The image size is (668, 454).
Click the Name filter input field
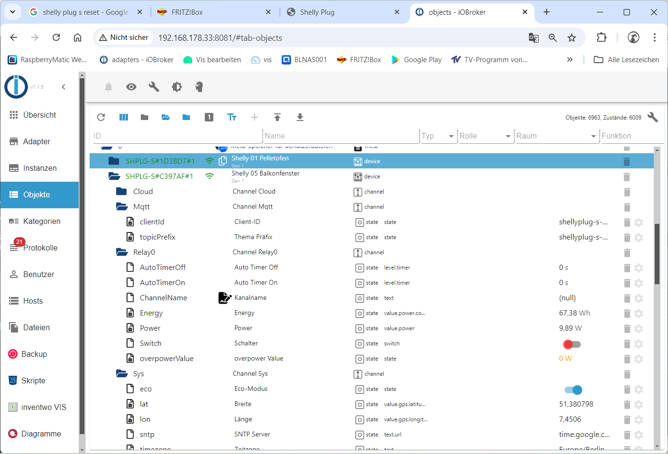341,136
